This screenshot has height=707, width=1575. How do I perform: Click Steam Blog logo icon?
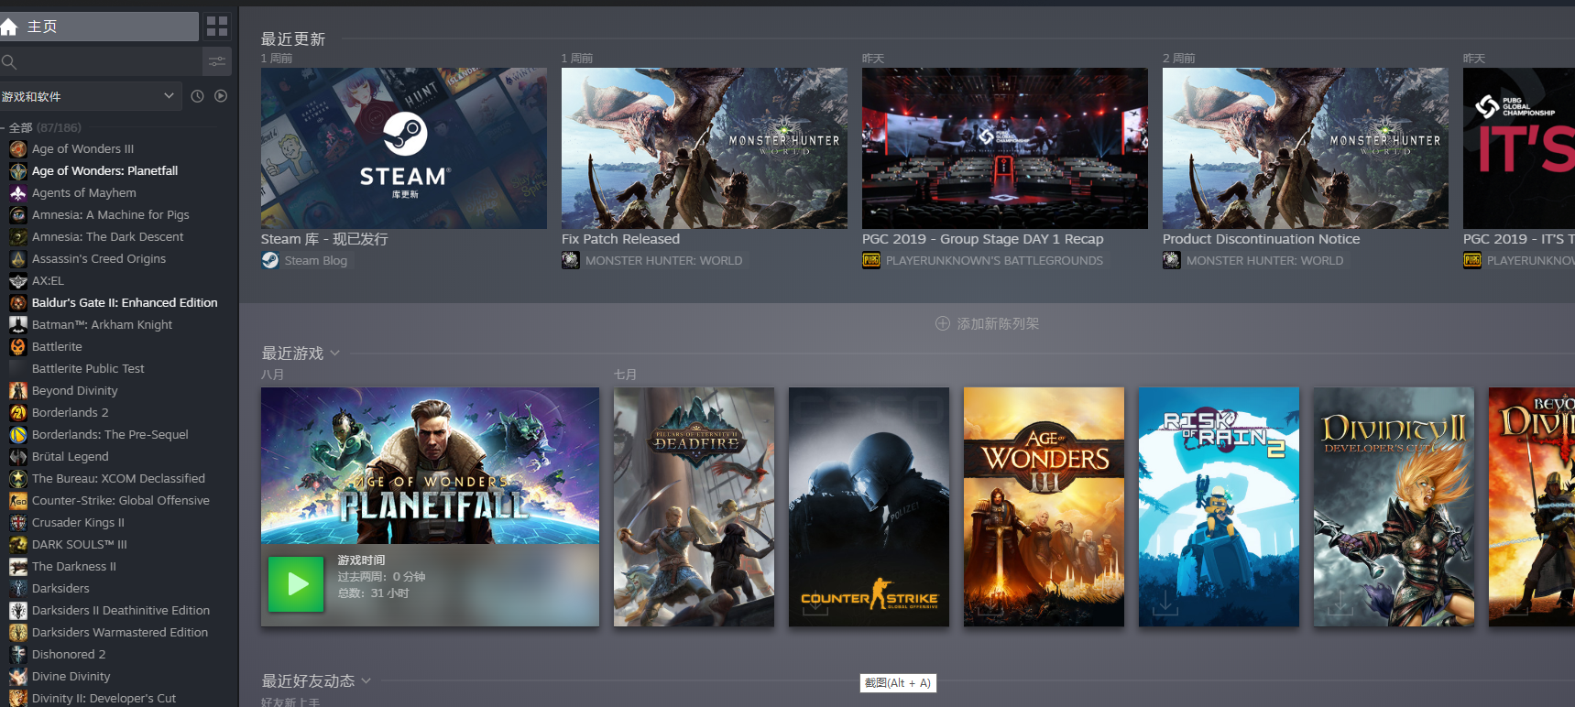coord(270,260)
